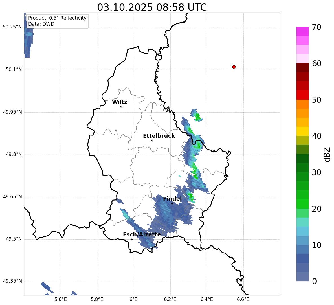Click the 5.8°E longitude label

pos(97,299)
